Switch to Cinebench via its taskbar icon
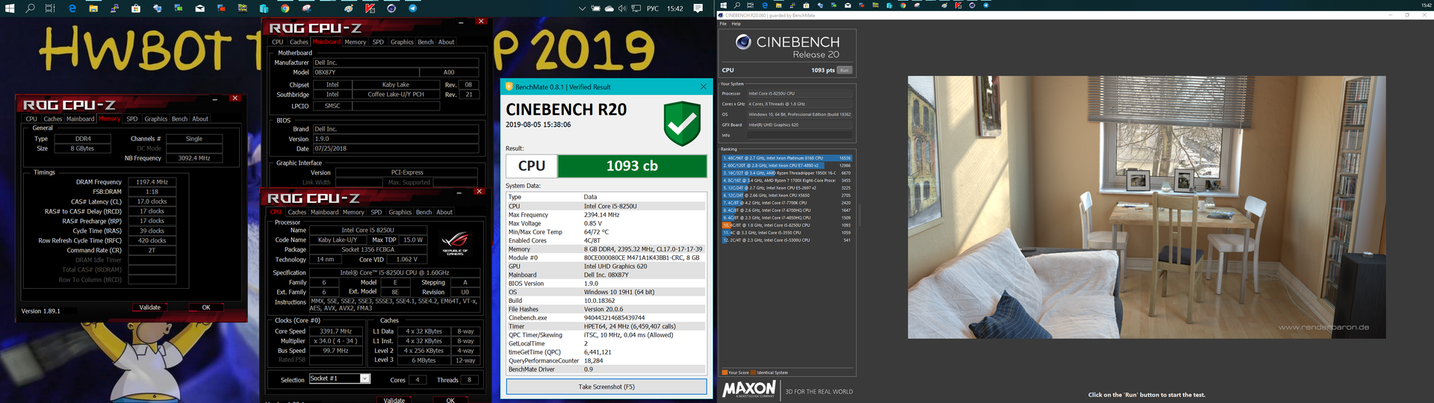Image resolution: width=1434 pixels, height=403 pixels. (x=391, y=9)
